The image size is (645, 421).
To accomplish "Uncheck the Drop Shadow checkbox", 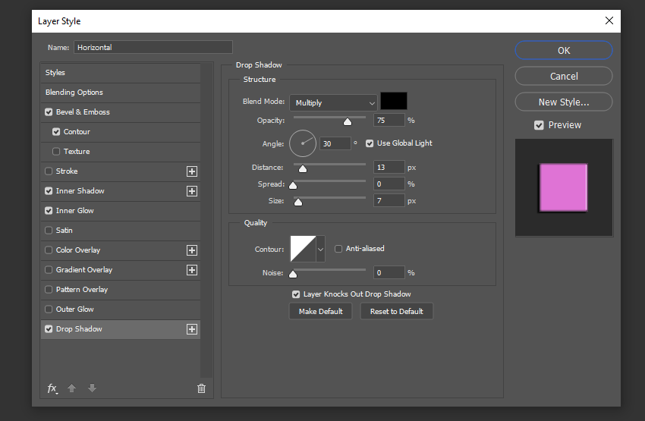I will click(x=49, y=329).
